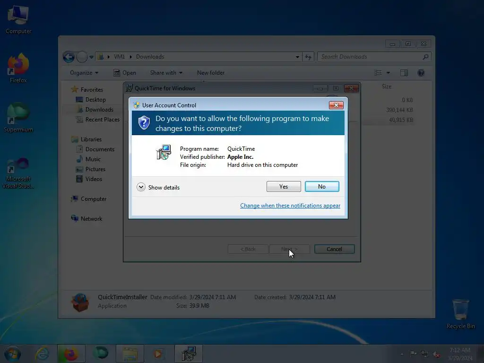Open Windows Media Player taskbar icon
Image resolution: width=484 pixels, height=363 pixels.
click(159, 354)
